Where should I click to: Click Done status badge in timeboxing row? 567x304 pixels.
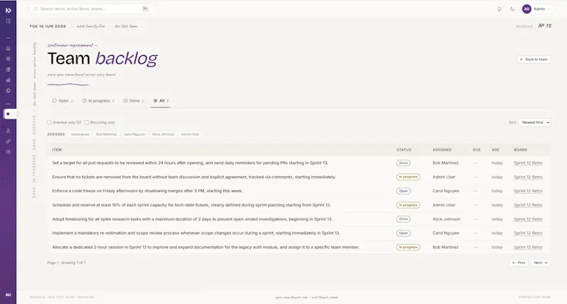point(403,219)
